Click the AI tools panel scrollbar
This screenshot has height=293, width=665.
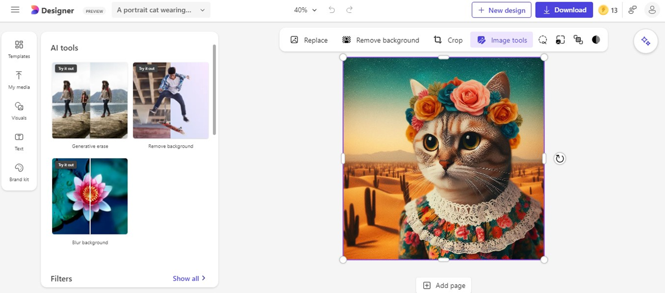214,90
